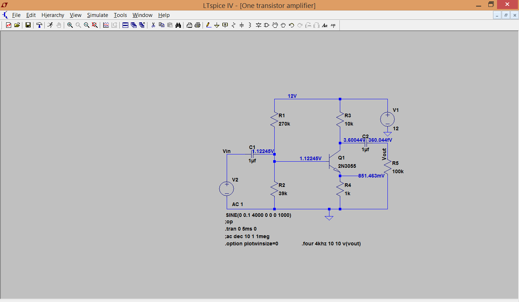Select the Place Component gate icon

click(267, 25)
